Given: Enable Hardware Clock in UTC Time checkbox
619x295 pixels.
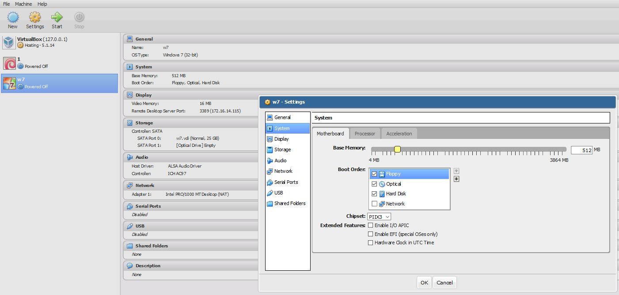Looking at the screenshot, I should pos(370,243).
